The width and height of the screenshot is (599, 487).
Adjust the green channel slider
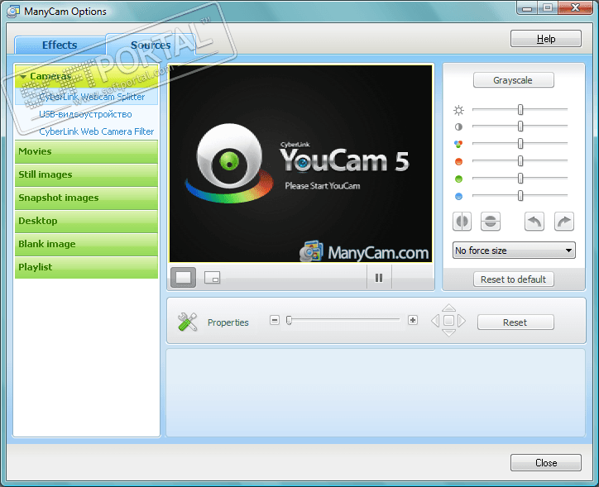click(520, 179)
